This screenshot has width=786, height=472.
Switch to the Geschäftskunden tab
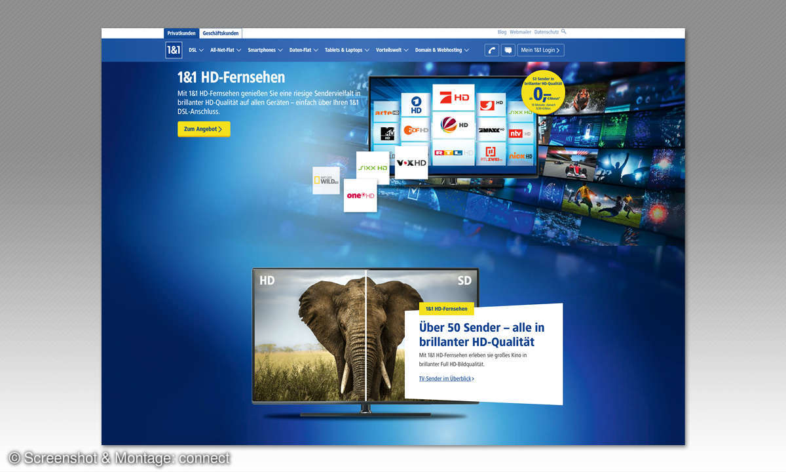click(x=221, y=33)
